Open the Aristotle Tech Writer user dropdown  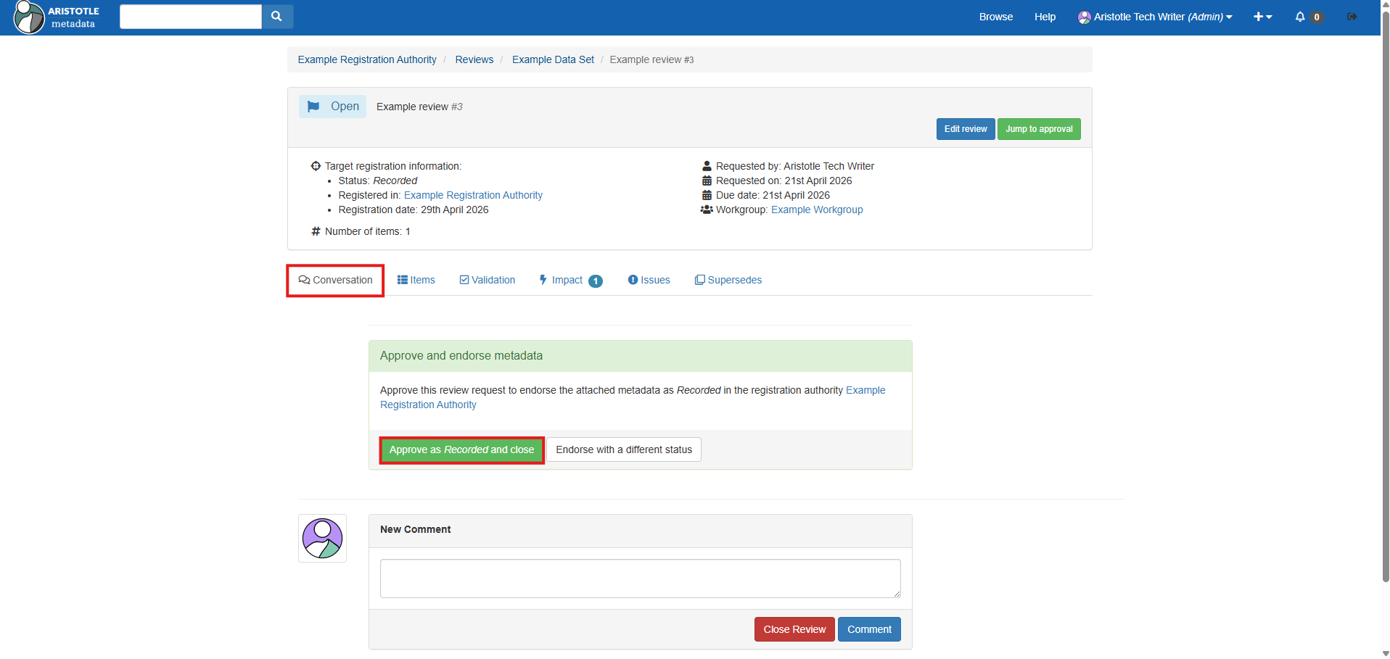pos(1155,17)
